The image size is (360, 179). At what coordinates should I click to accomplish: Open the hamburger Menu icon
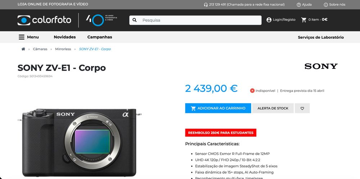[x=22, y=37]
